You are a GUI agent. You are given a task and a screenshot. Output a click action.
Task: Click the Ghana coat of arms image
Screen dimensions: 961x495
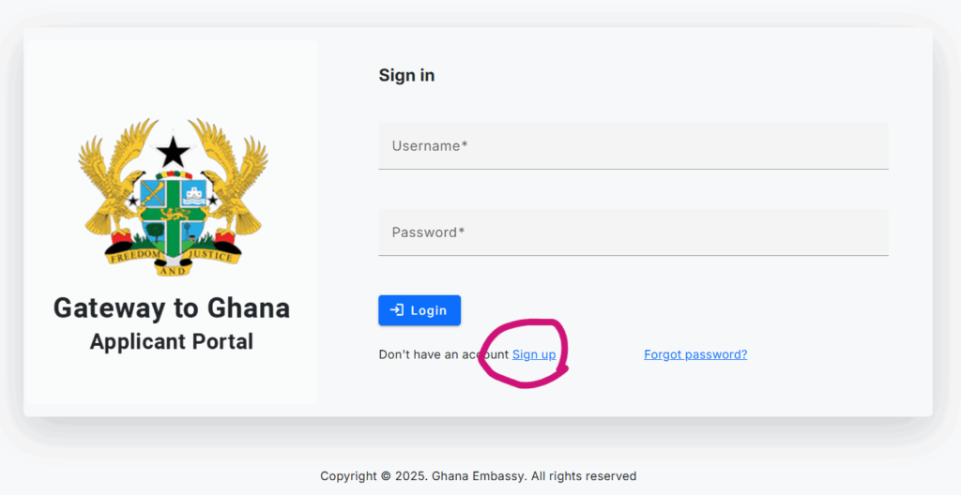click(x=173, y=197)
